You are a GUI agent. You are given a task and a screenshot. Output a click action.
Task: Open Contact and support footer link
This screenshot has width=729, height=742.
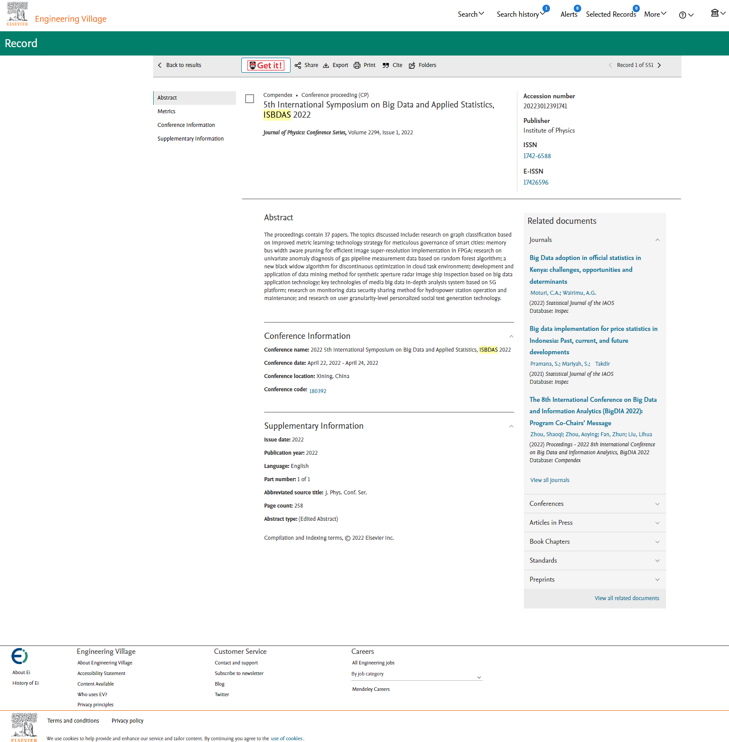236,663
